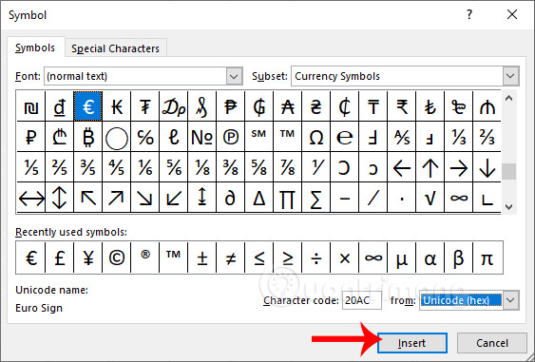535x362 pixels.
Task: Pick the three-eighths fraction ⅜
Action: click(x=230, y=167)
